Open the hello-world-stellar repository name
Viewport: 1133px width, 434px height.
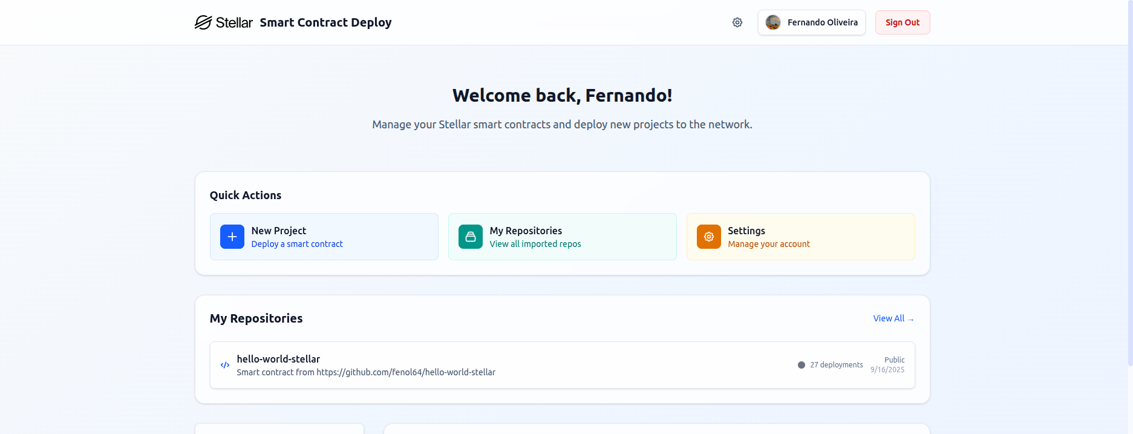[x=278, y=359]
